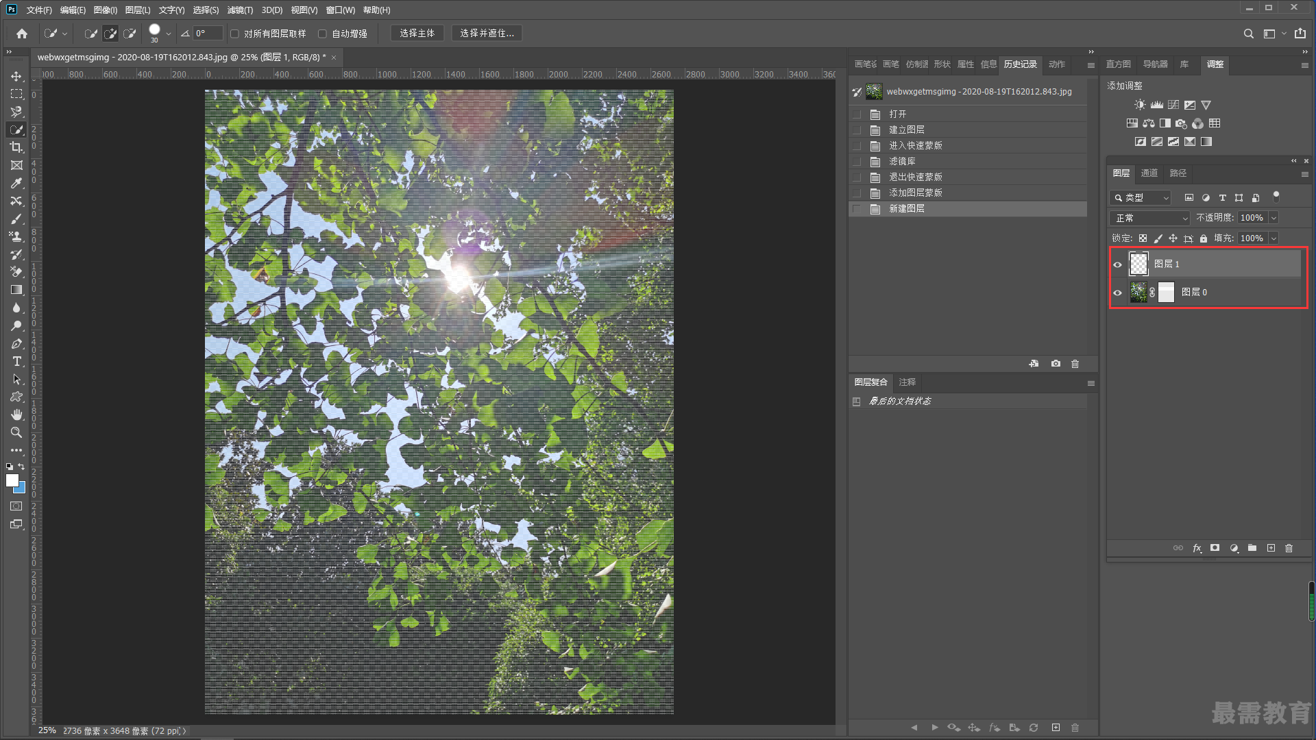Add a Brightness/Contrast adjustment
Screen dimensions: 1316x740
(x=1139, y=105)
